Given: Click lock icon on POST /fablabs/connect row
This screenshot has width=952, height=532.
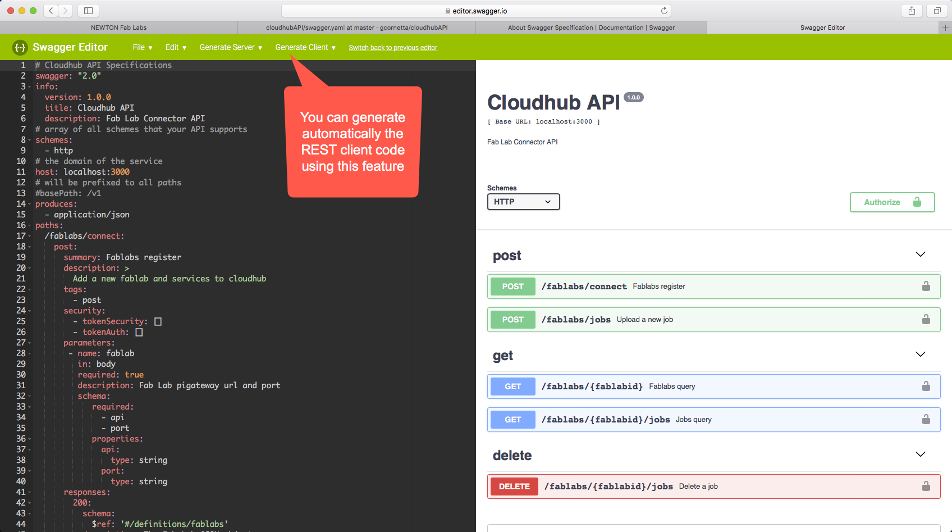Looking at the screenshot, I should click(926, 287).
